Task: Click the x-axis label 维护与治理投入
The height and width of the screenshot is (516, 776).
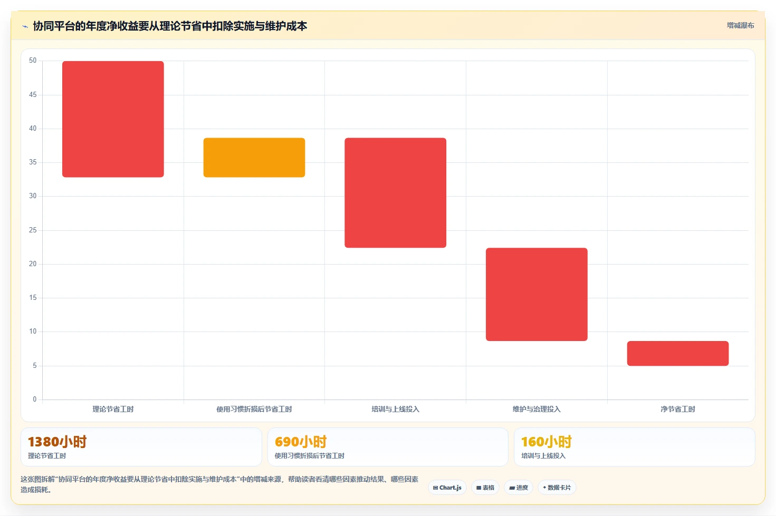Action: pos(537,409)
